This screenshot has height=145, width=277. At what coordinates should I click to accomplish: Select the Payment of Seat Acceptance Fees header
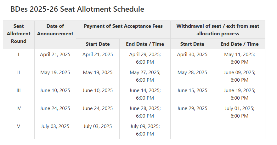click(x=123, y=26)
